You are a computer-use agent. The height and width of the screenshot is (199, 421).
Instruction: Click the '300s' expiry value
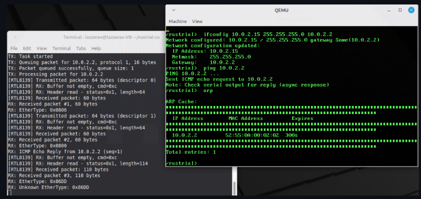pyautogui.click(x=291, y=135)
